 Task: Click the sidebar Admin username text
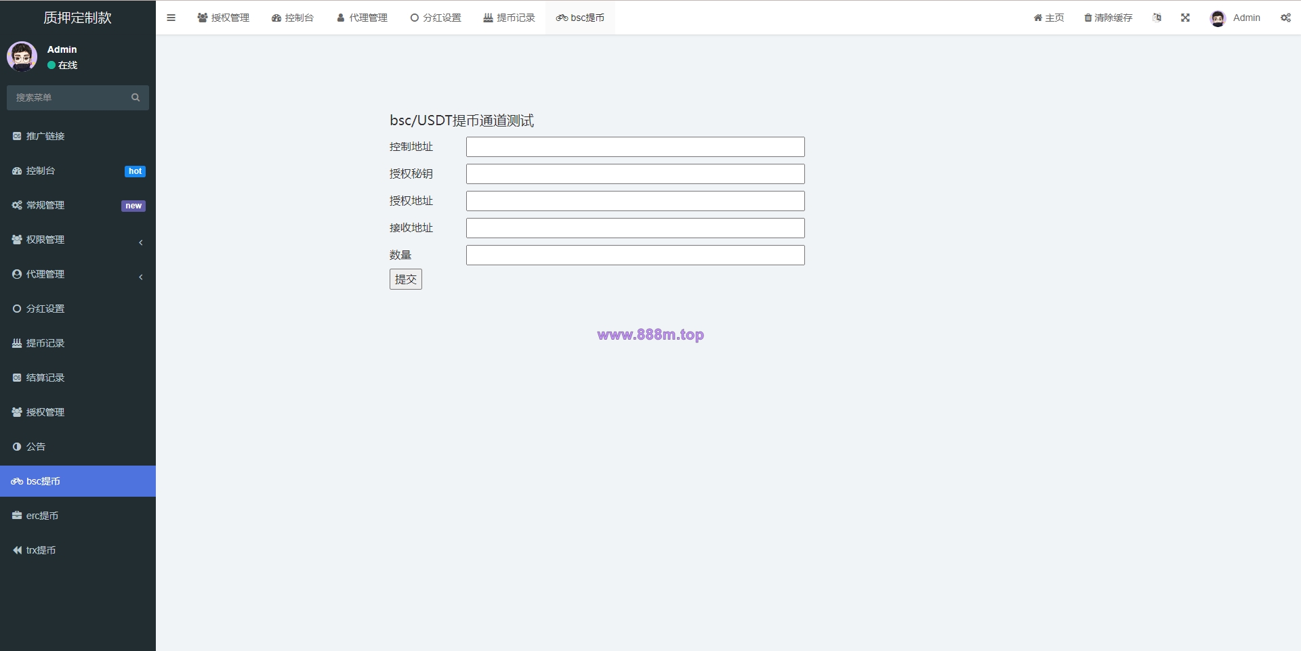tap(62, 49)
